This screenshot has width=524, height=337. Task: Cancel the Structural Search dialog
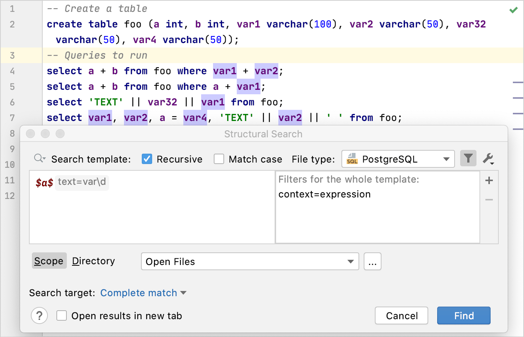pos(402,316)
